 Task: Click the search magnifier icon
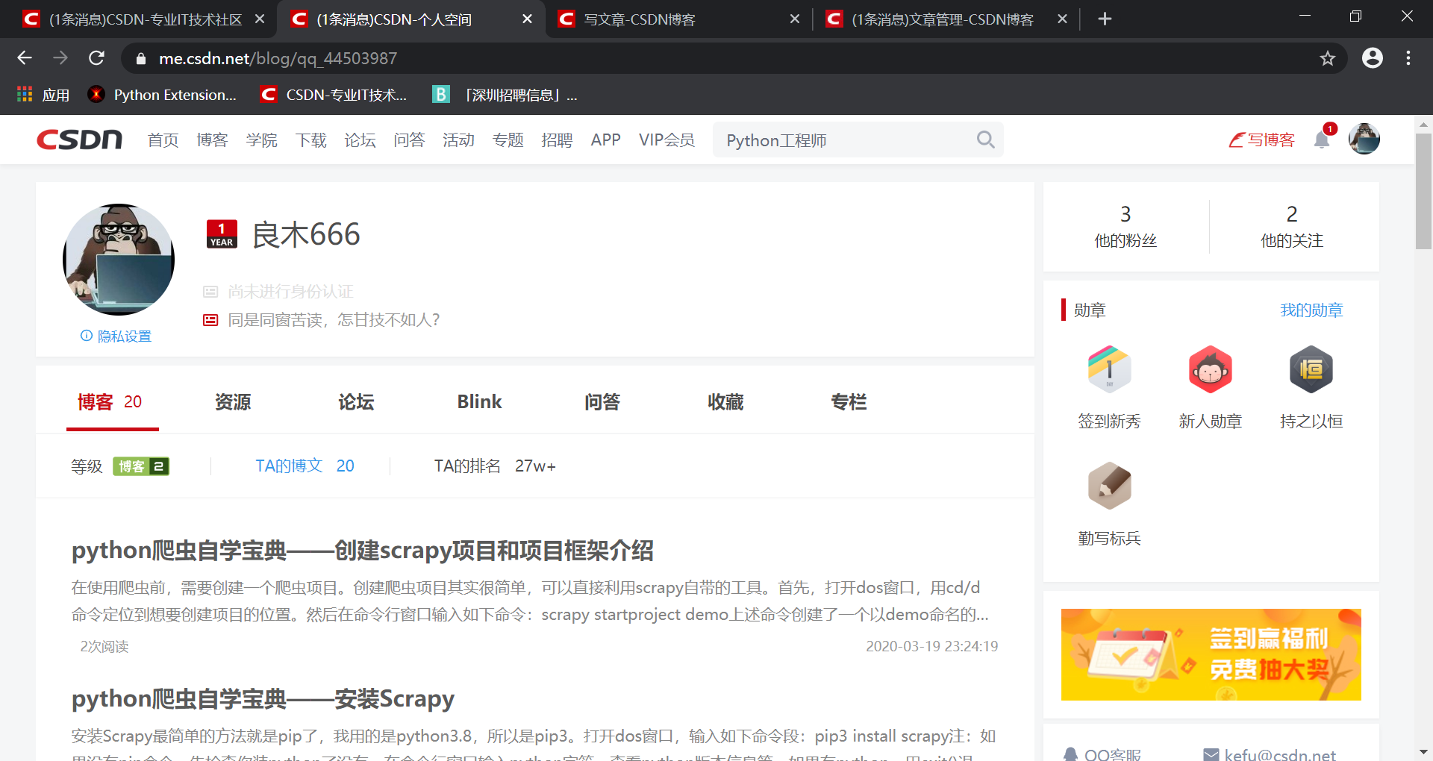[x=985, y=140]
